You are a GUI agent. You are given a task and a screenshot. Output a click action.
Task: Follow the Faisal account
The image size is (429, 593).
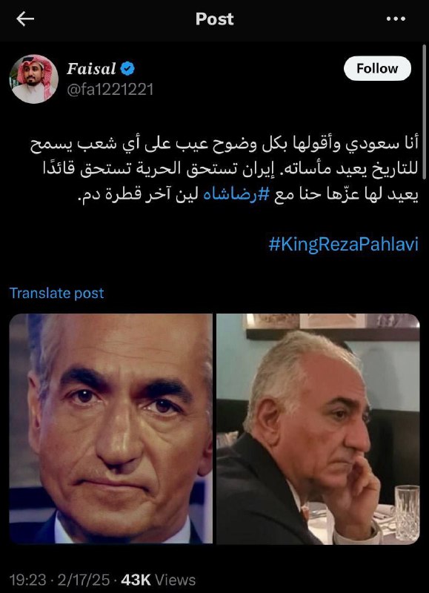[377, 68]
